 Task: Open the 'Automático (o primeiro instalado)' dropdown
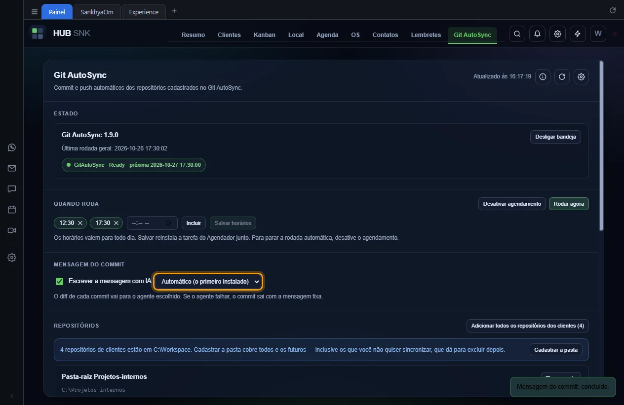(x=208, y=281)
